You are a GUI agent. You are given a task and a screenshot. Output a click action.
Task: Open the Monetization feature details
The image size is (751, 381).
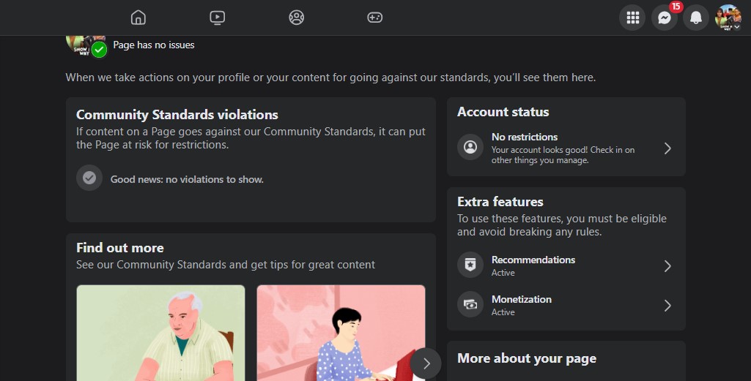coord(566,306)
